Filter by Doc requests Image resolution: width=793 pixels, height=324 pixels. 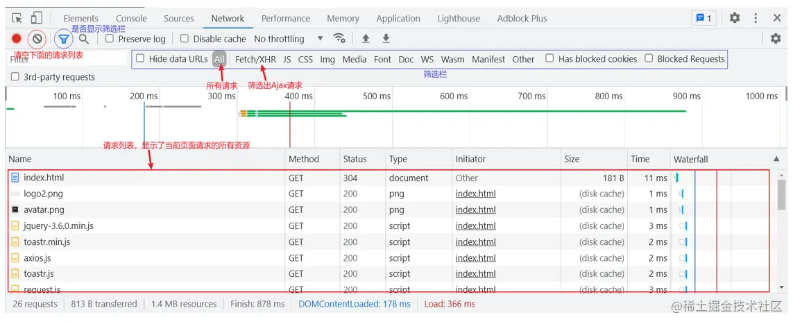406,59
